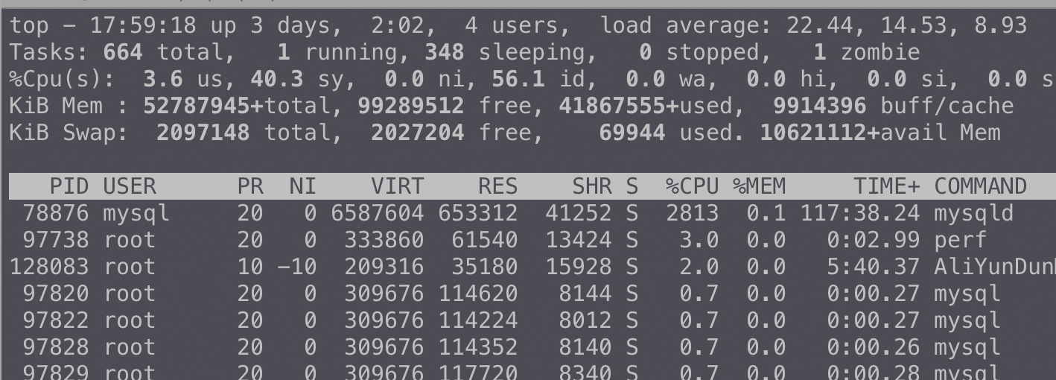Viewport: 1056px width, 380px height.
Task: Click the RES column header
Action: click(490, 186)
